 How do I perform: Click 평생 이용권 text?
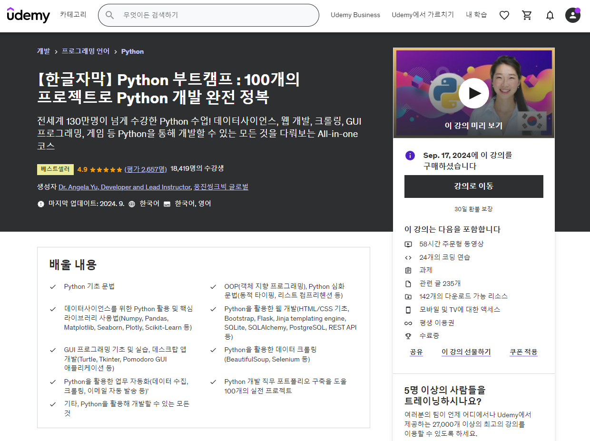[437, 323]
